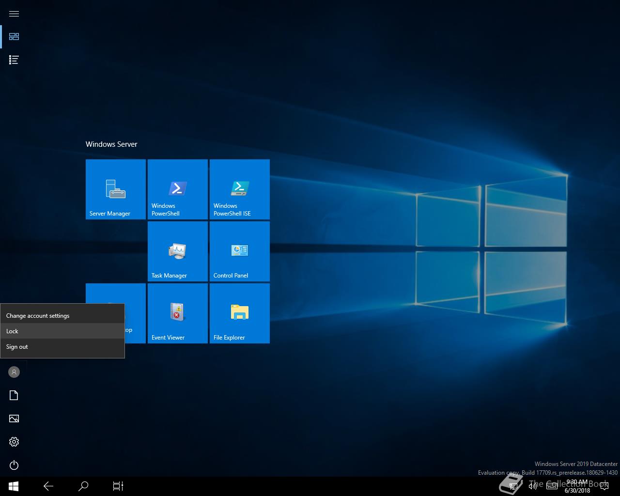The height and width of the screenshot is (496, 620).
Task: Select Change account settings
Action: coord(62,316)
